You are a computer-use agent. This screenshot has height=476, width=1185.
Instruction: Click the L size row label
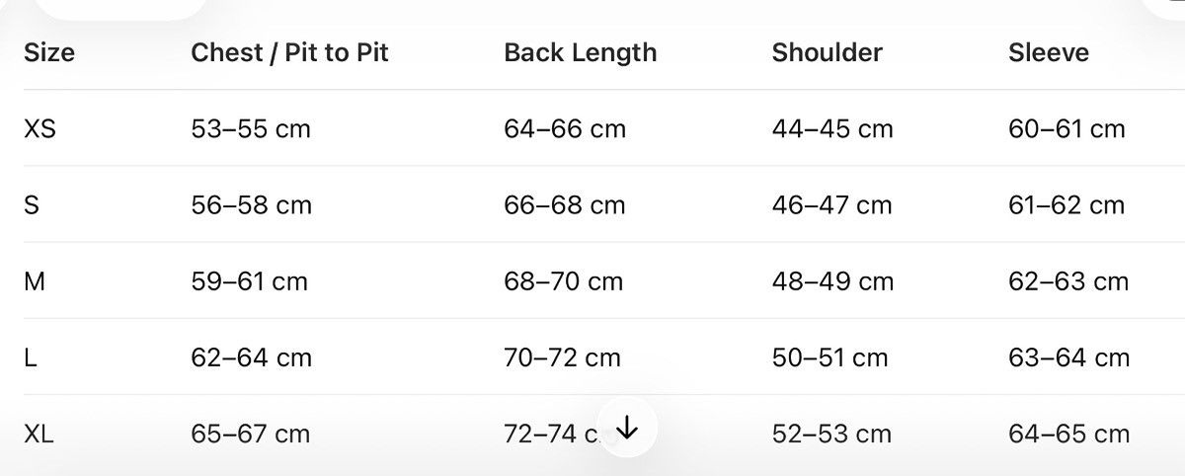pyautogui.click(x=31, y=357)
